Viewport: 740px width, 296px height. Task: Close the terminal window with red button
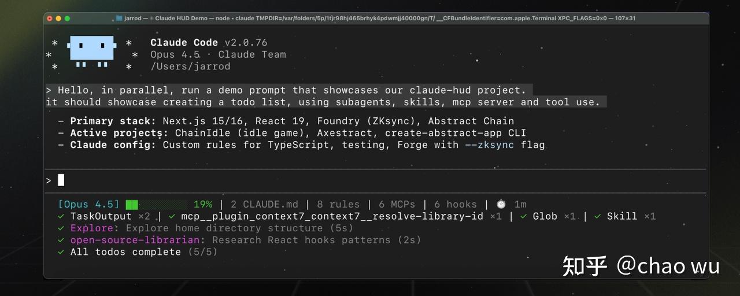point(49,18)
